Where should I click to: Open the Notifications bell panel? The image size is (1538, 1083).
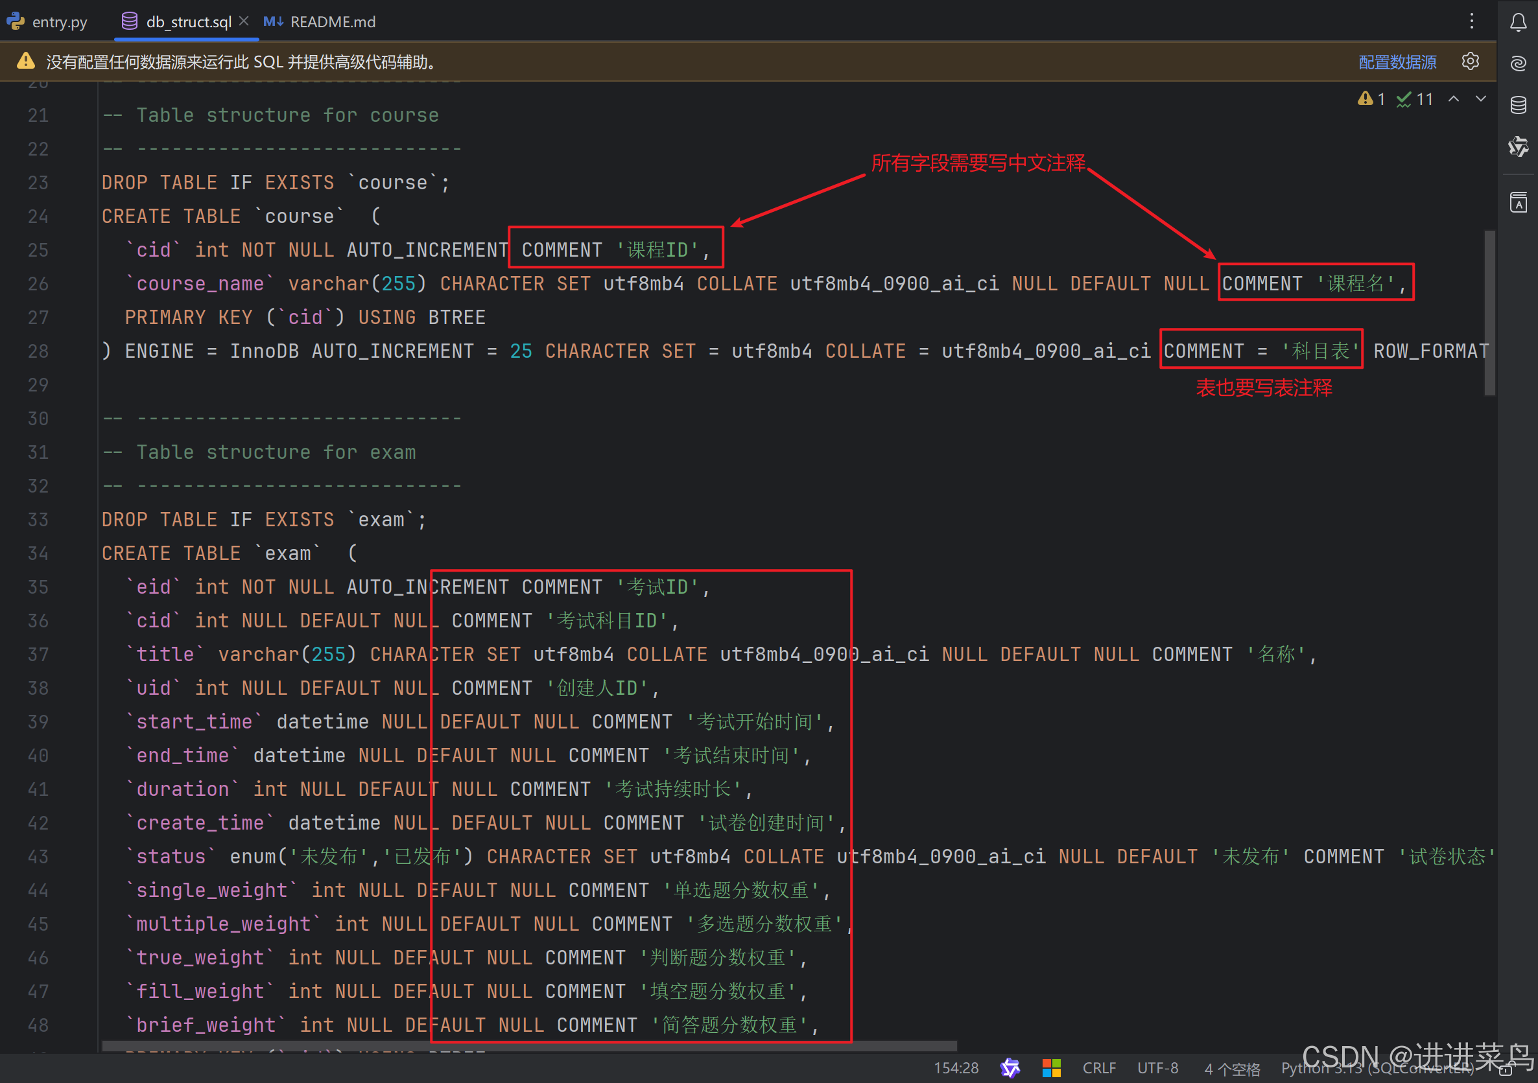[1518, 23]
